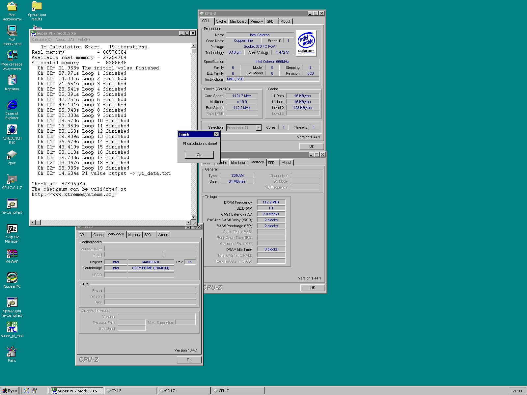Click OK in the Finish dialog
The height and width of the screenshot is (395, 527).
199,155
